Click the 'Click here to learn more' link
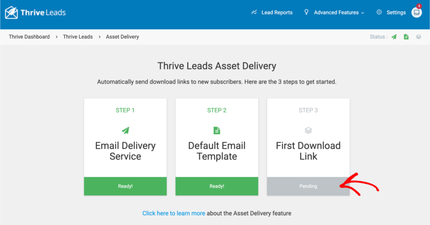 coord(173,213)
